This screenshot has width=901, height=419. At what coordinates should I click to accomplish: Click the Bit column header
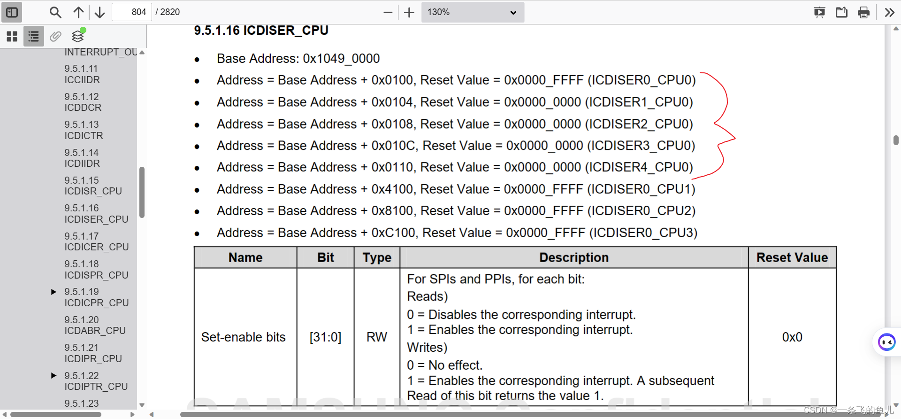(x=325, y=257)
